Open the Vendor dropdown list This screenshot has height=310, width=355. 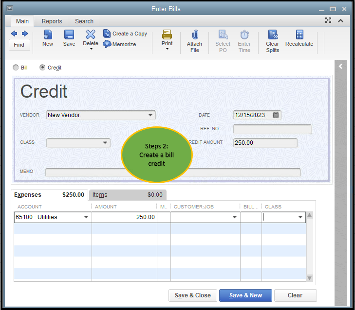[x=150, y=115]
